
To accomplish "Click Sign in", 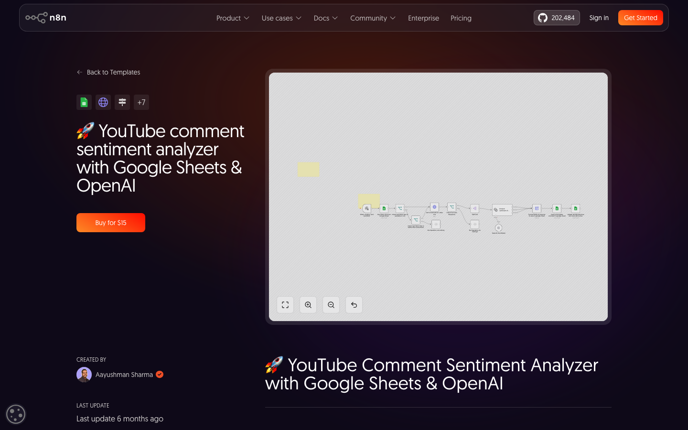I will click(599, 18).
